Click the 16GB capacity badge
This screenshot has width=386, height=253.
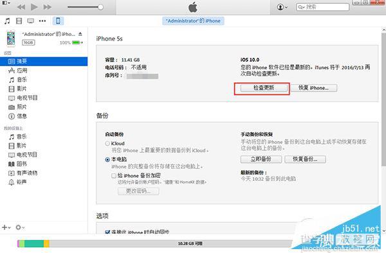[x=28, y=43]
